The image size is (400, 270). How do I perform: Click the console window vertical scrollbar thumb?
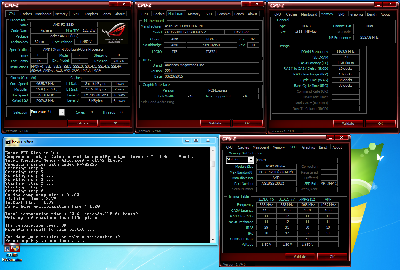pyautogui.click(x=212, y=164)
